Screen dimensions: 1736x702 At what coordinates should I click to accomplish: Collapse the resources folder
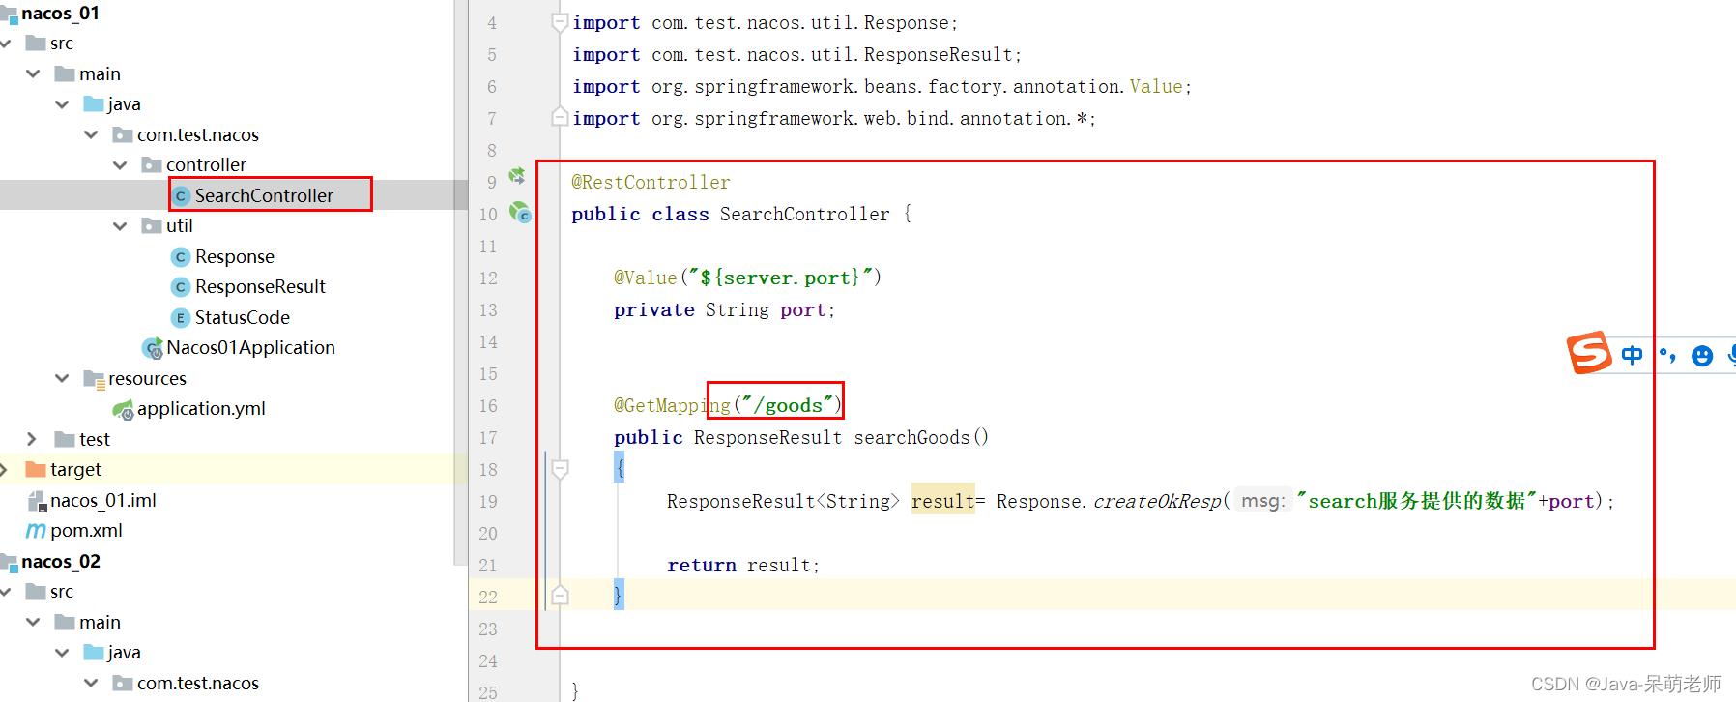[62, 378]
